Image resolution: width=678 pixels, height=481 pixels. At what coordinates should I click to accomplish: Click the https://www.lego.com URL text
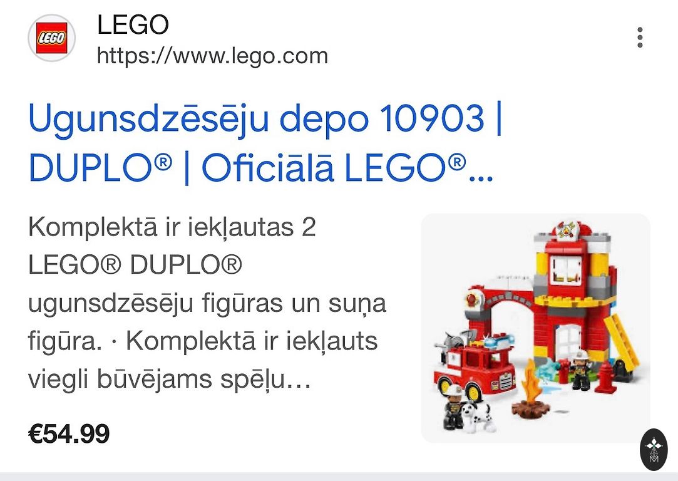point(212,56)
